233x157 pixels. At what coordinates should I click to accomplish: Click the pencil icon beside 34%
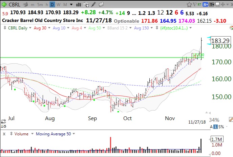231,119
